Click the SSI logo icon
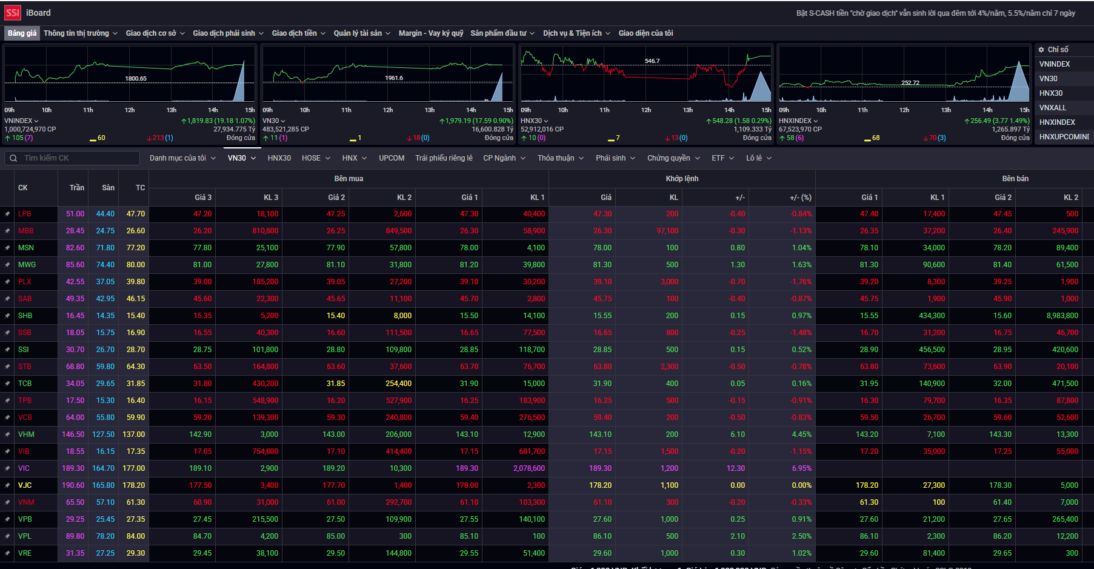The image size is (1094, 569). [13, 13]
